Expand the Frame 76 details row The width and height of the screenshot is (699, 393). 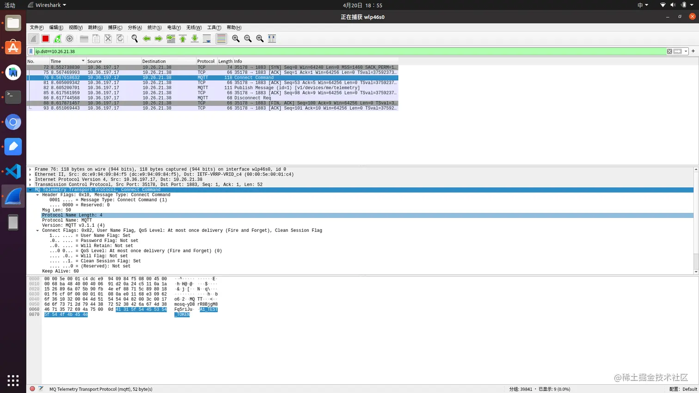pyautogui.click(x=31, y=169)
